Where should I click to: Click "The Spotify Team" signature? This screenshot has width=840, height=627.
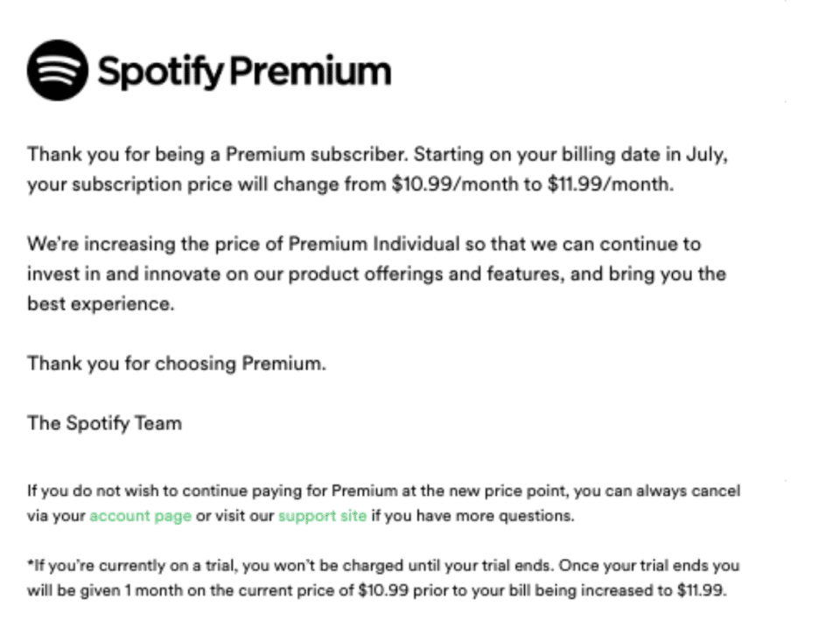click(x=104, y=423)
